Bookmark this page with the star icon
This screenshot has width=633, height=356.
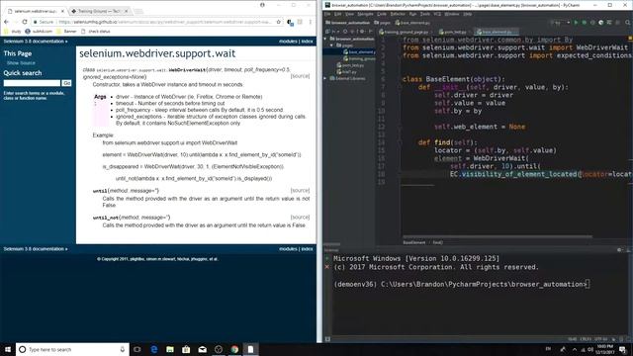tap(279, 22)
